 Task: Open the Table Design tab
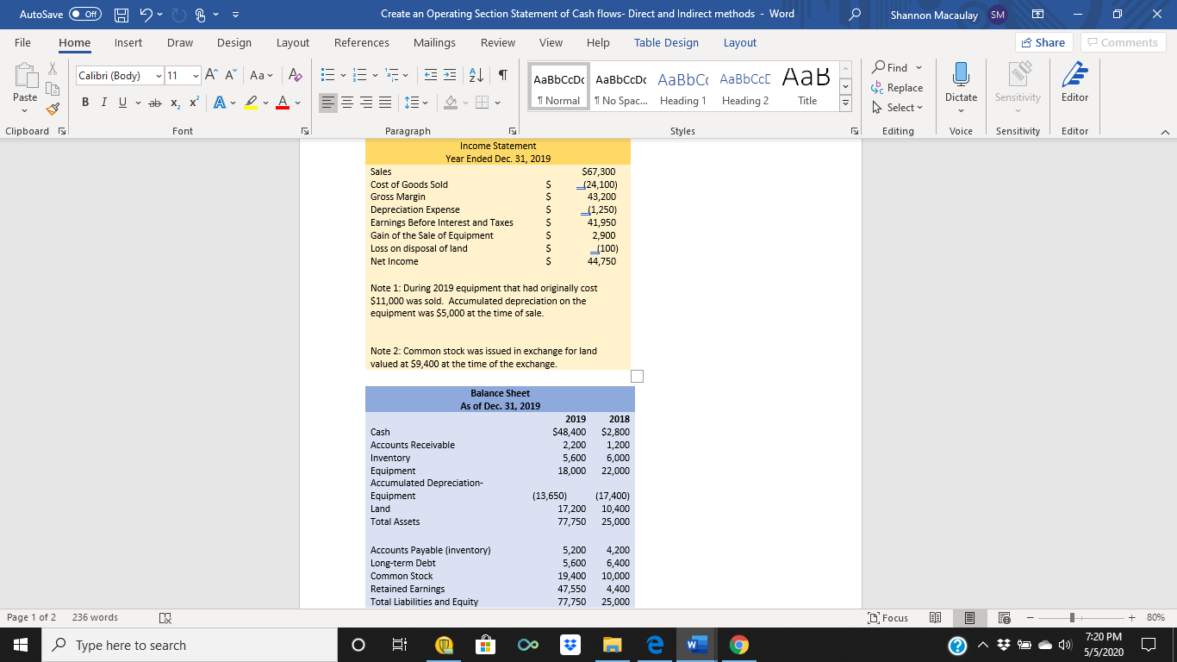pyautogui.click(x=666, y=42)
